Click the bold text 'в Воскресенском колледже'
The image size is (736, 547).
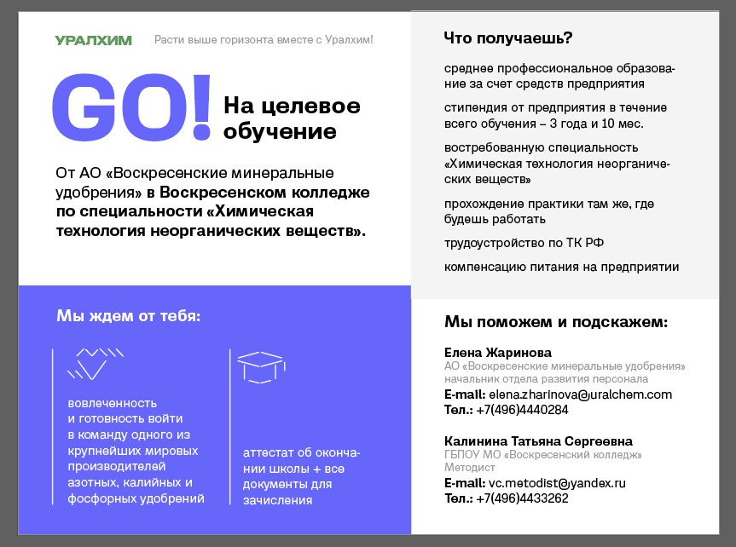point(258,193)
